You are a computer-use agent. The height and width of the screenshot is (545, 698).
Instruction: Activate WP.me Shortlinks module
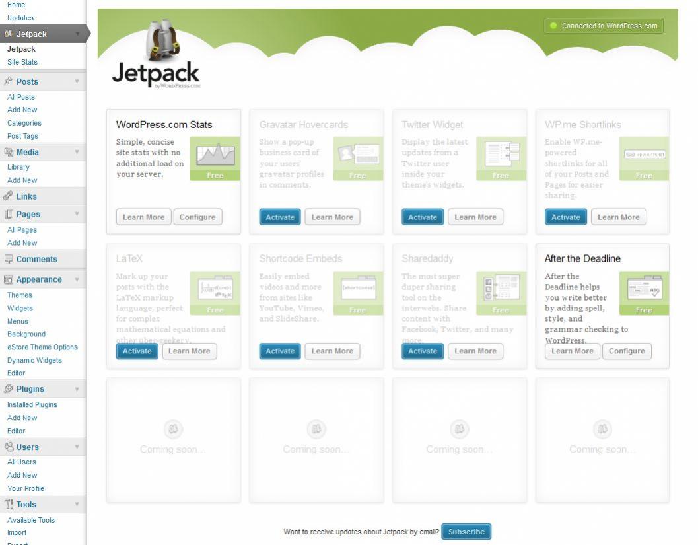(x=566, y=217)
